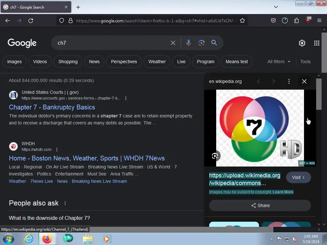This screenshot has width=327, height=245.
Task: Open more options for uscourts.gov result
Action: click(126, 98)
